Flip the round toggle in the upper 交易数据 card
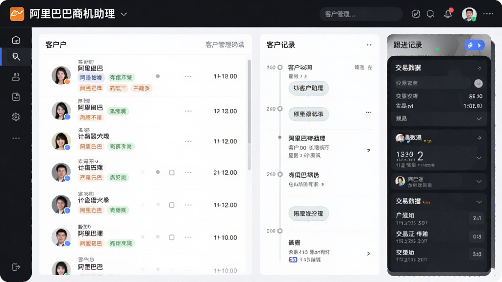 click(478, 83)
